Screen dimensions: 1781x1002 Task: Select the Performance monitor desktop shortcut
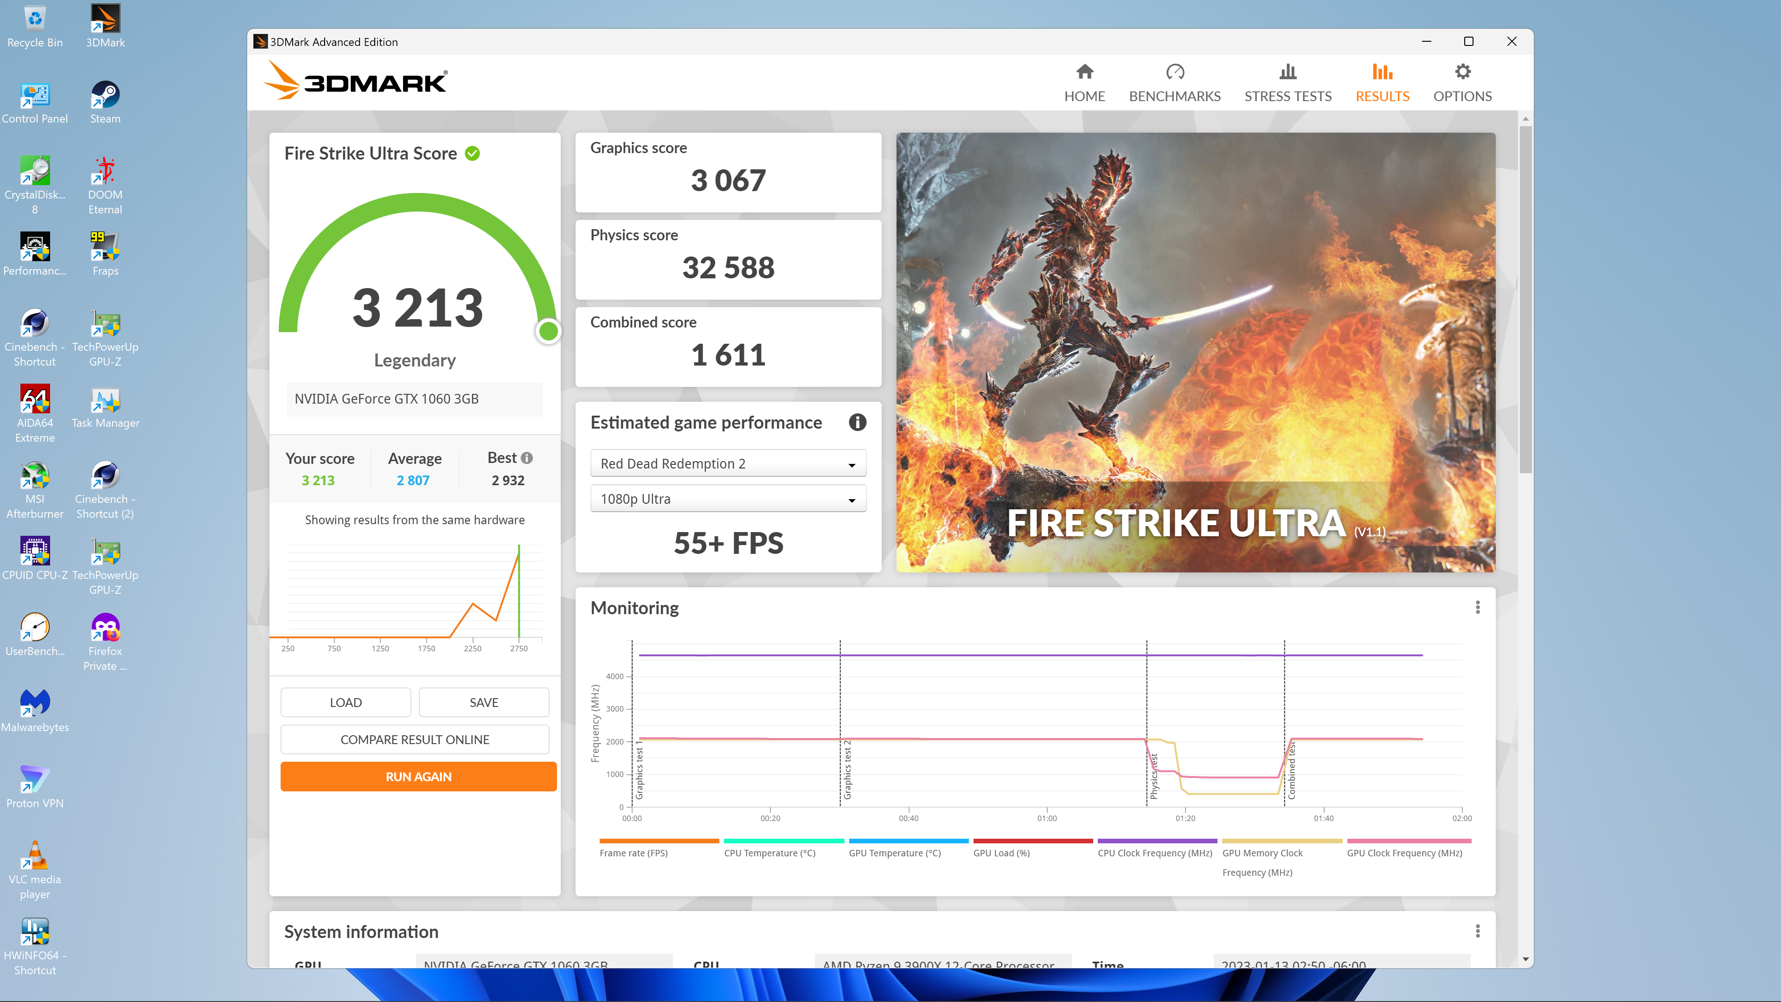[x=35, y=255]
